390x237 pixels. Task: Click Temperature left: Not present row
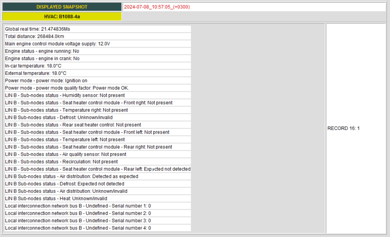[x=98, y=140]
